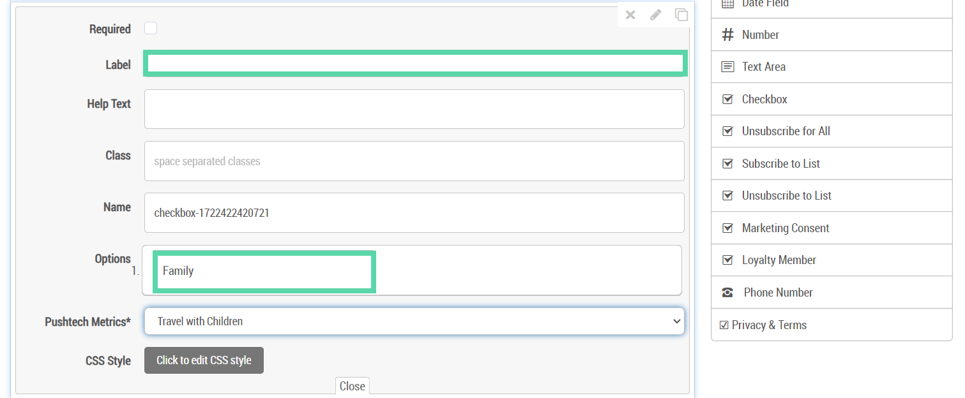The width and height of the screenshot is (965, 398).
Task: Add Unsubscribe for All field
Action: click(832, 131)
